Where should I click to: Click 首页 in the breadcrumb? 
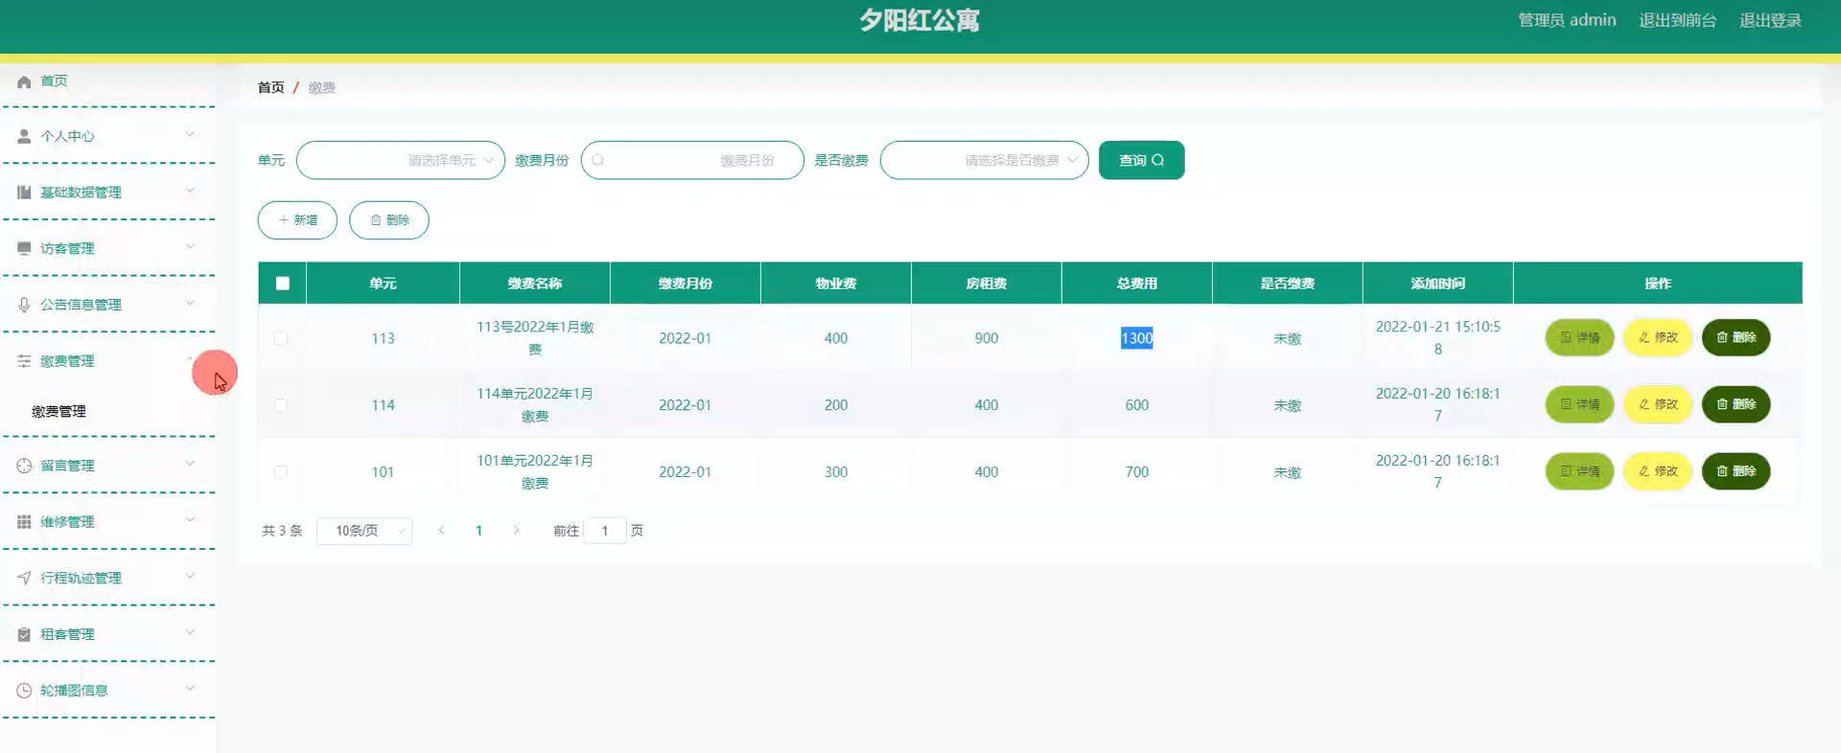[x=271, y=87]
